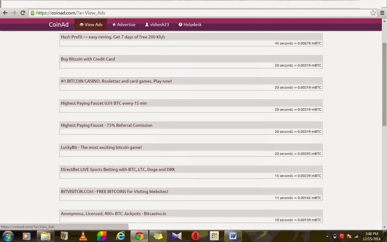
Task: Open the Chrome menu (three-line icon)
Action: [x=382, y=13]
